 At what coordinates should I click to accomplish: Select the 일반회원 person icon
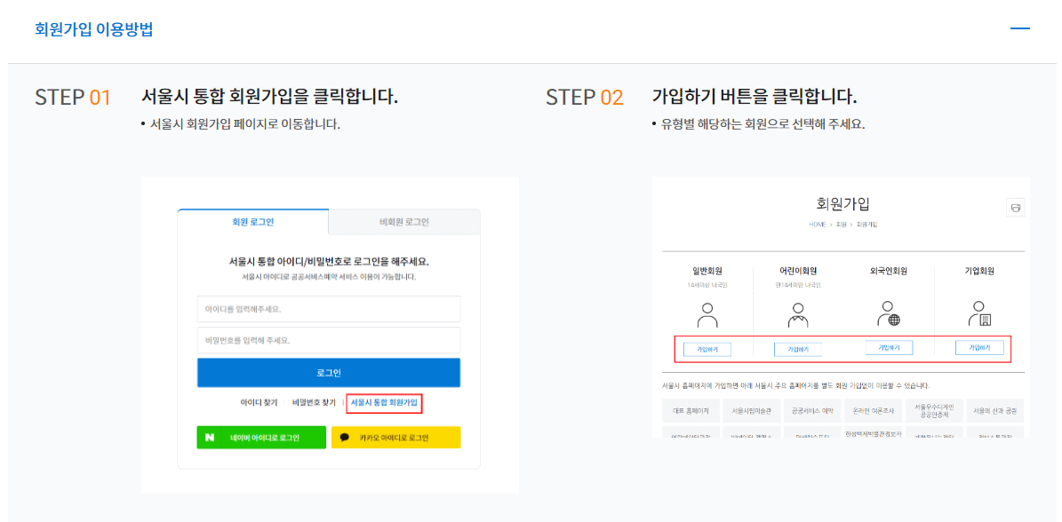point(707,312)
